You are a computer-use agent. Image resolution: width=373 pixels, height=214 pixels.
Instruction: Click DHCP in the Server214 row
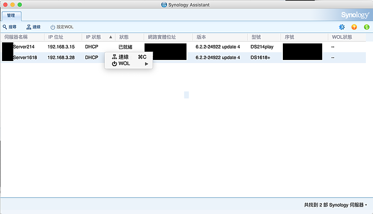92,47
